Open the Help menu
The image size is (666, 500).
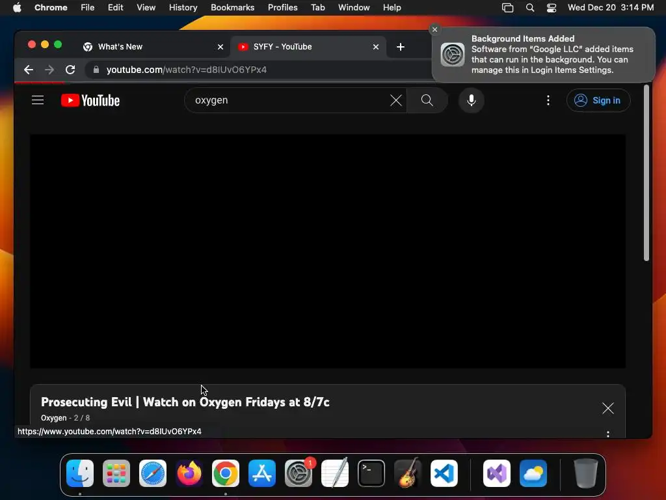(x=392, y=8)
